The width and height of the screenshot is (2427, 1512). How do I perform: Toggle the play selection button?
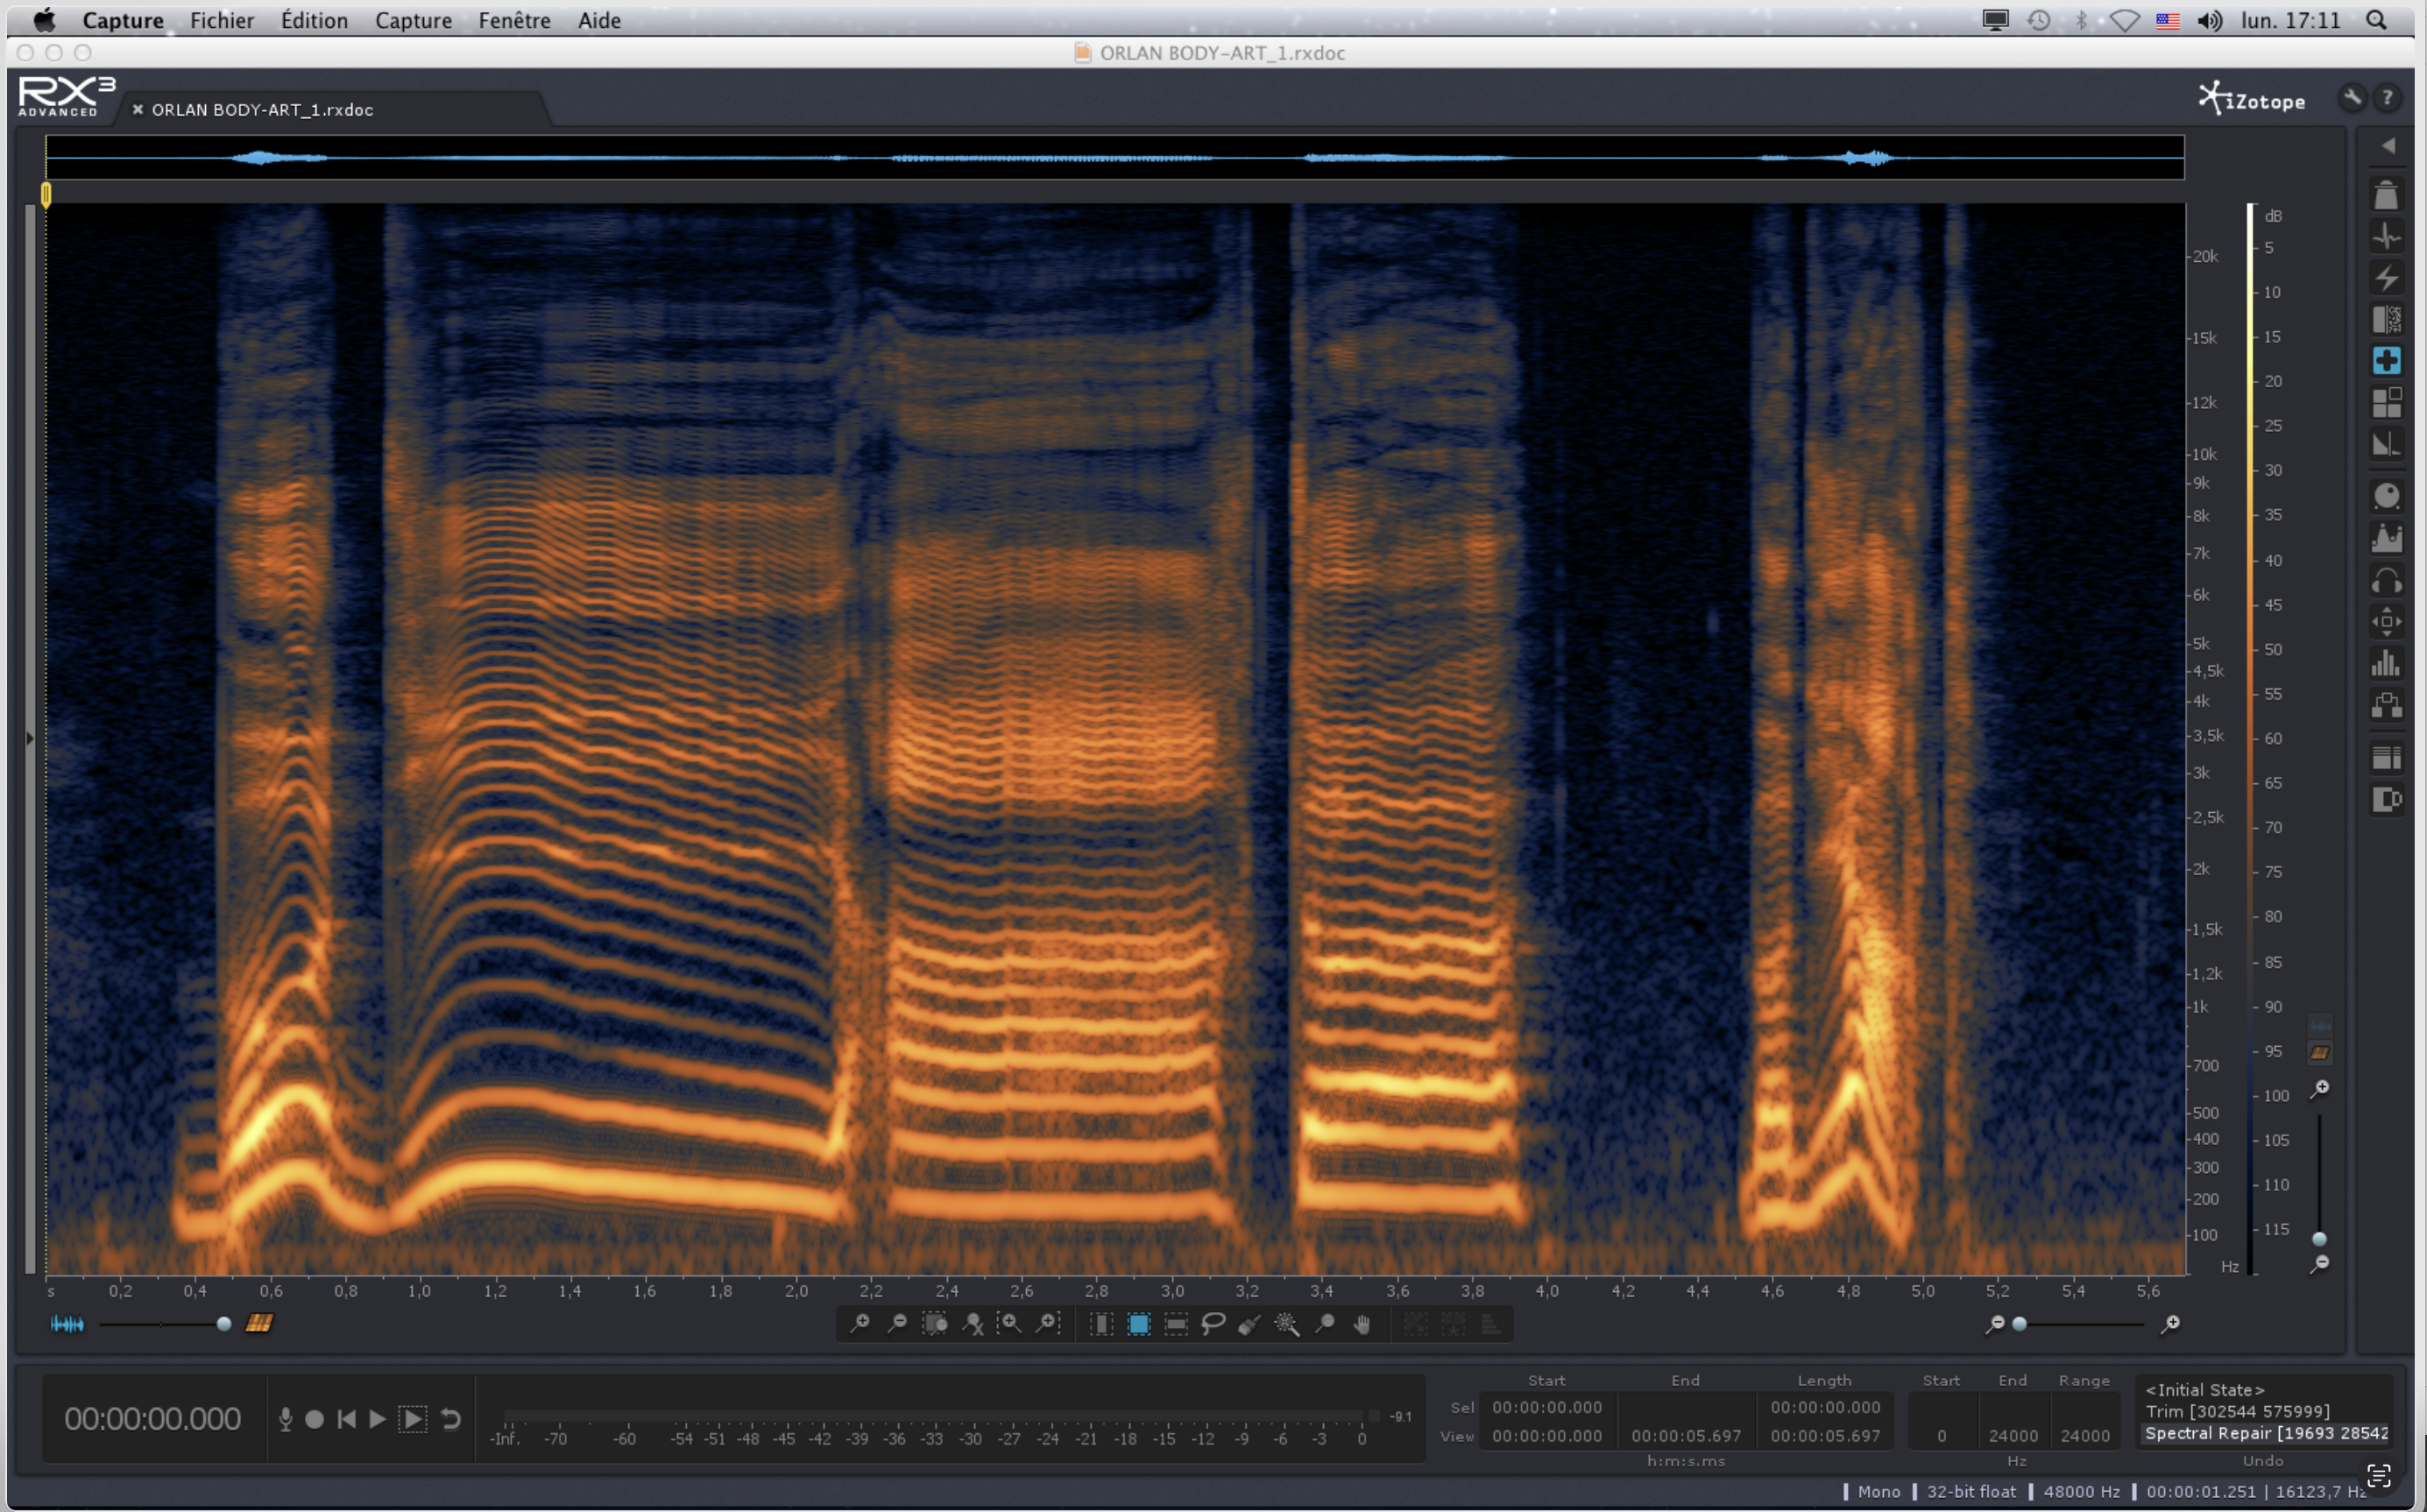pyautogui.click(x=412, y=1419)
